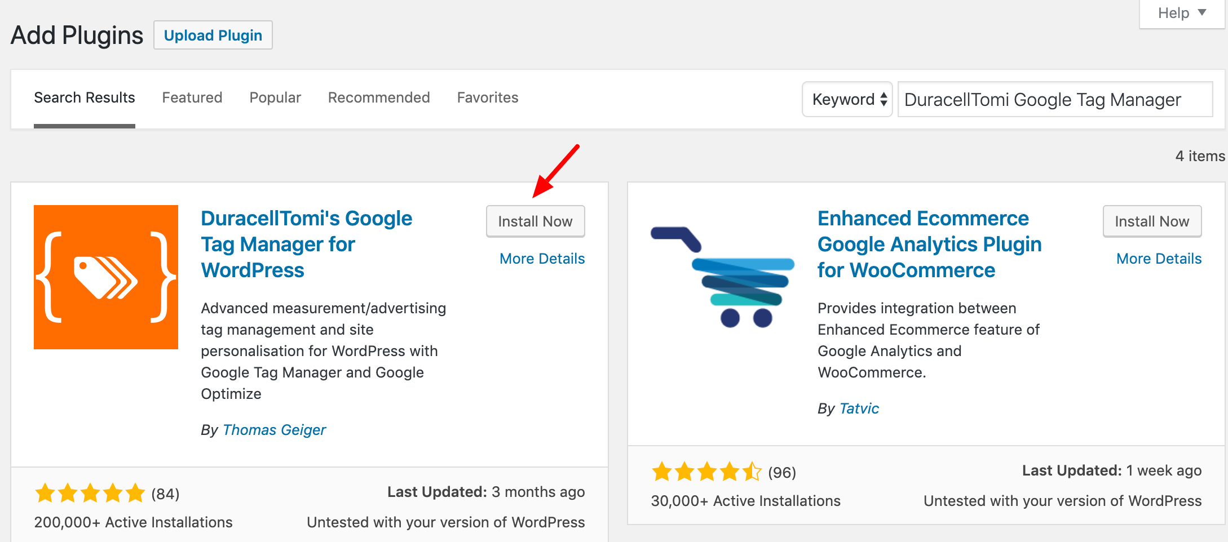Open the Recommended tab
1228x542 pixels.
tap(379, 97)
